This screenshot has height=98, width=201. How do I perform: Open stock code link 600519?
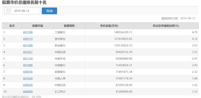[x=28, y=39]
